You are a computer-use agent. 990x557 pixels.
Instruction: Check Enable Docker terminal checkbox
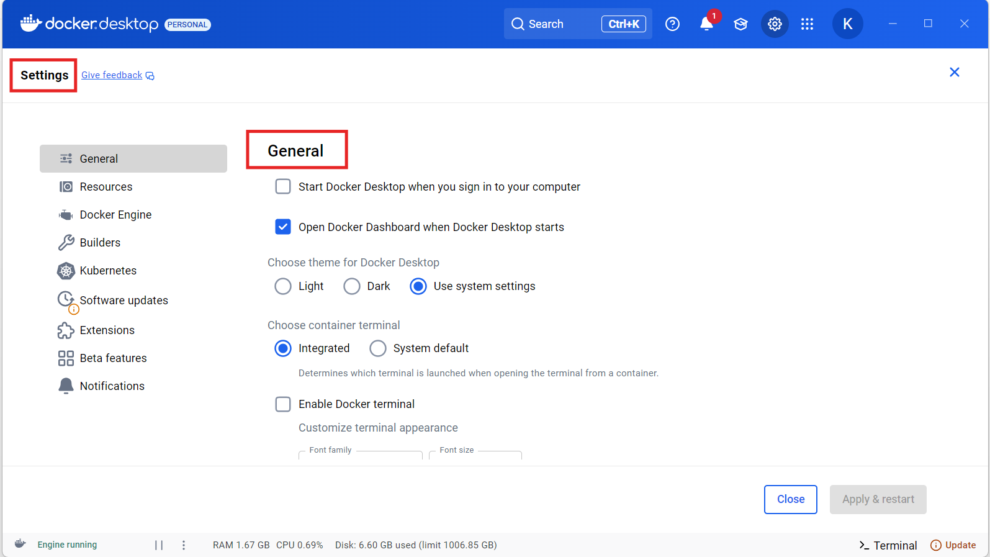(283, 404)
